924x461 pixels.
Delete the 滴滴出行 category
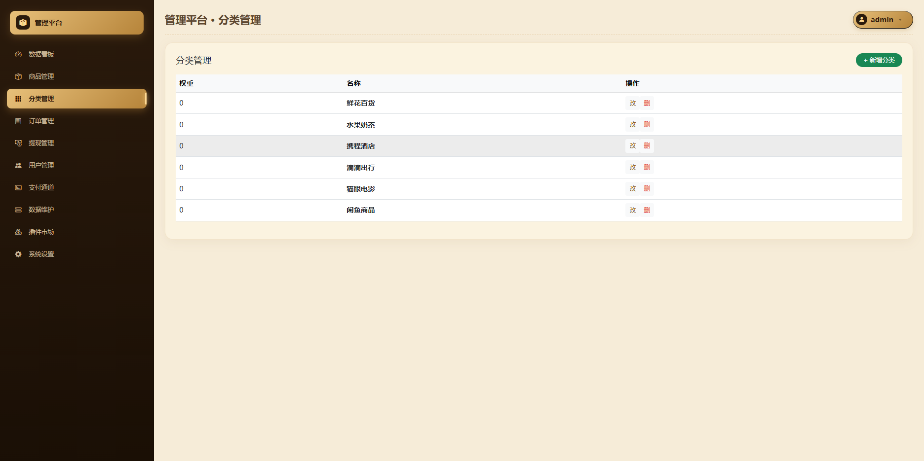tap(647, 167)
